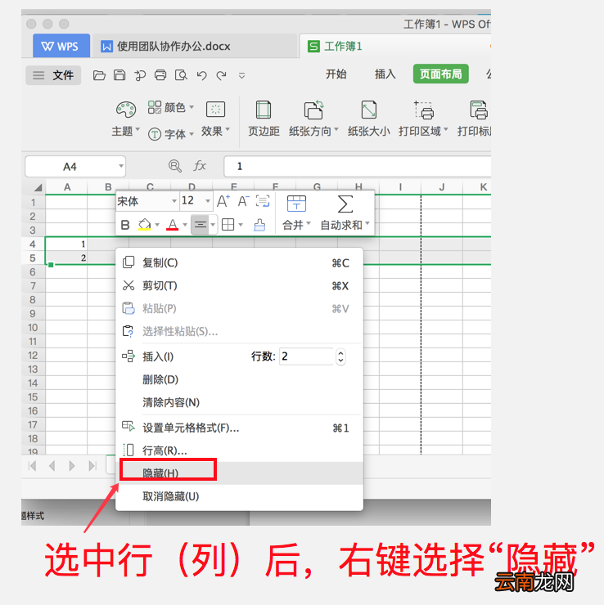604x605 pixels.
Task: Click the format painter brush icon
Action: (x=259, y=225)
